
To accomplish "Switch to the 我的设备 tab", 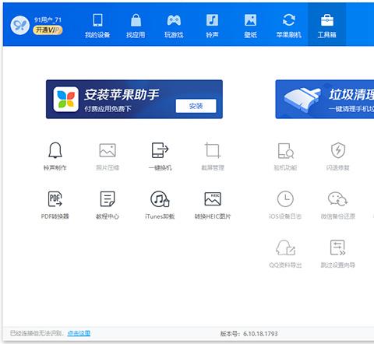I will (x=97, y=26).
